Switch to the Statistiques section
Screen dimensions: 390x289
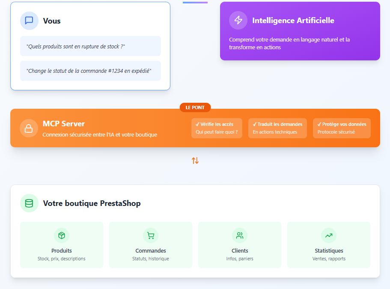pyautogui.click(x=328, y=244)
